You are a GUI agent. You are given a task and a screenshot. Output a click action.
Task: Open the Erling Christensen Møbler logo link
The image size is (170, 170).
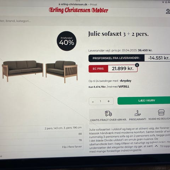(79, 10)
